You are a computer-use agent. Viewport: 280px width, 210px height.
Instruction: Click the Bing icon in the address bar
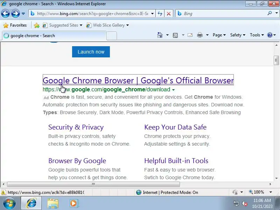(33, 14)
